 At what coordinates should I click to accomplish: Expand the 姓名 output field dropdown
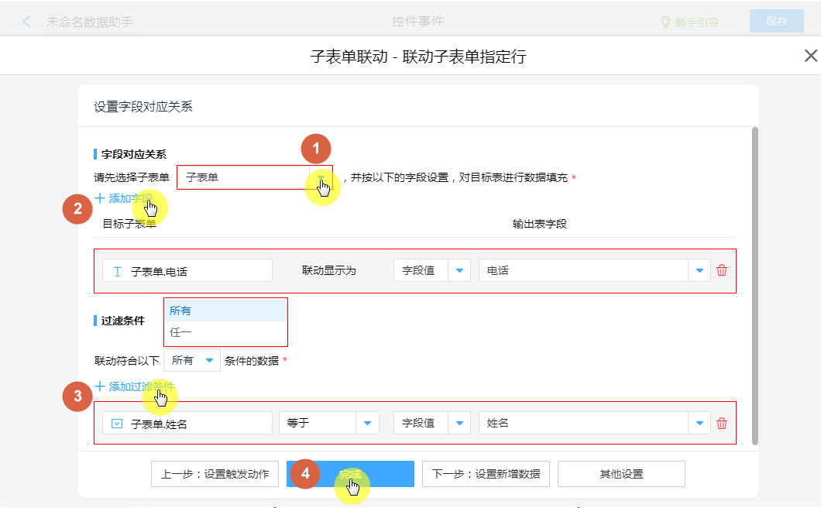(699, 423)
